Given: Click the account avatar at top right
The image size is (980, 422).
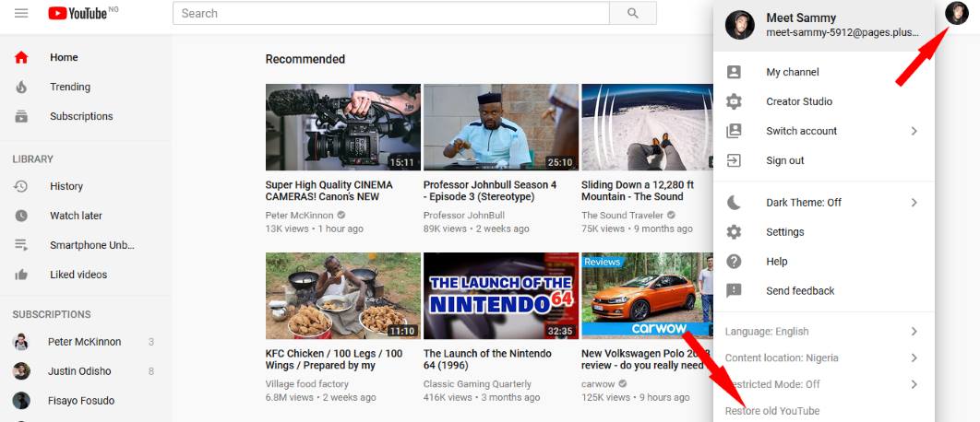Looking at the screenshot, I should tap(957, 13).
